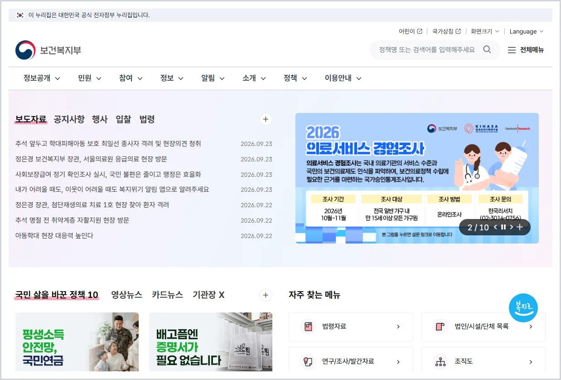
Task: Switch to the 법령 tab
Action: (x=147, y=119)
